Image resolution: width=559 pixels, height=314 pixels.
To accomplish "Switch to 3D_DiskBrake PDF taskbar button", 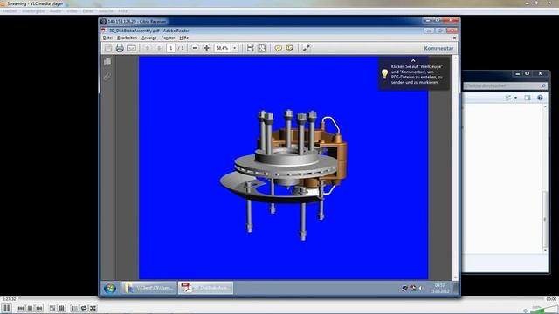I will tap(206, 288).
